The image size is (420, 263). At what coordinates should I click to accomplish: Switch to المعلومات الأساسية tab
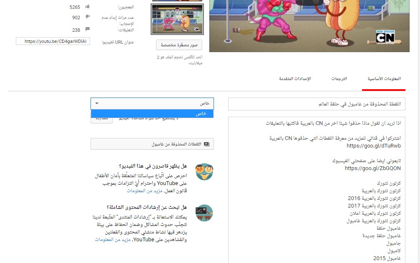(384, 79)
